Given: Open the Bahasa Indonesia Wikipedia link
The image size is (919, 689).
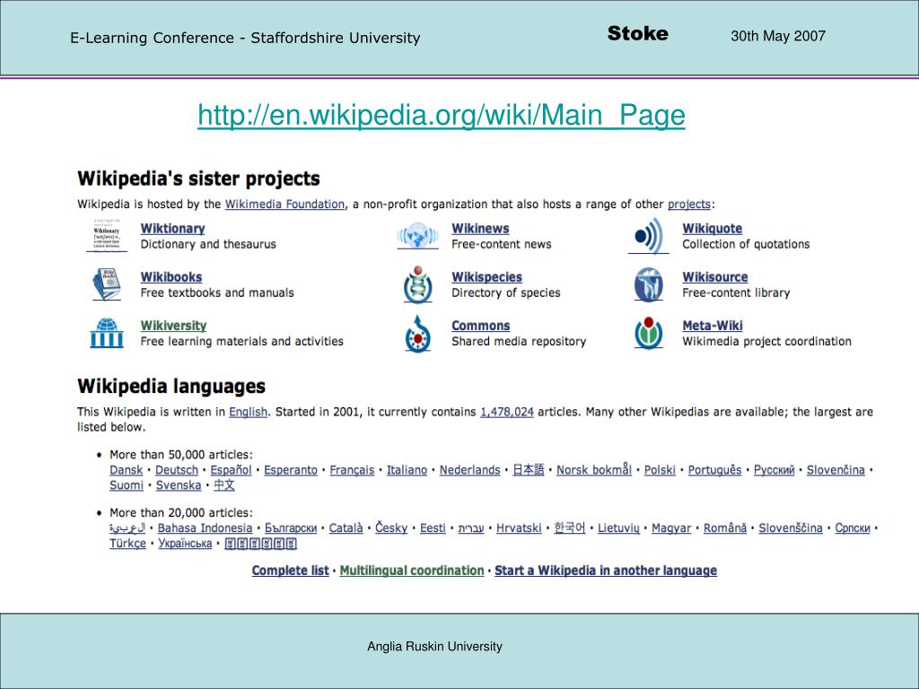Looking at the screenshot, I should (x=206, y=528).
